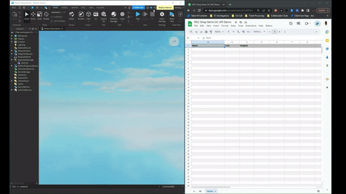Open the terrain Editor tool
This screenshot has height=194, width=346.
(71, 15)
